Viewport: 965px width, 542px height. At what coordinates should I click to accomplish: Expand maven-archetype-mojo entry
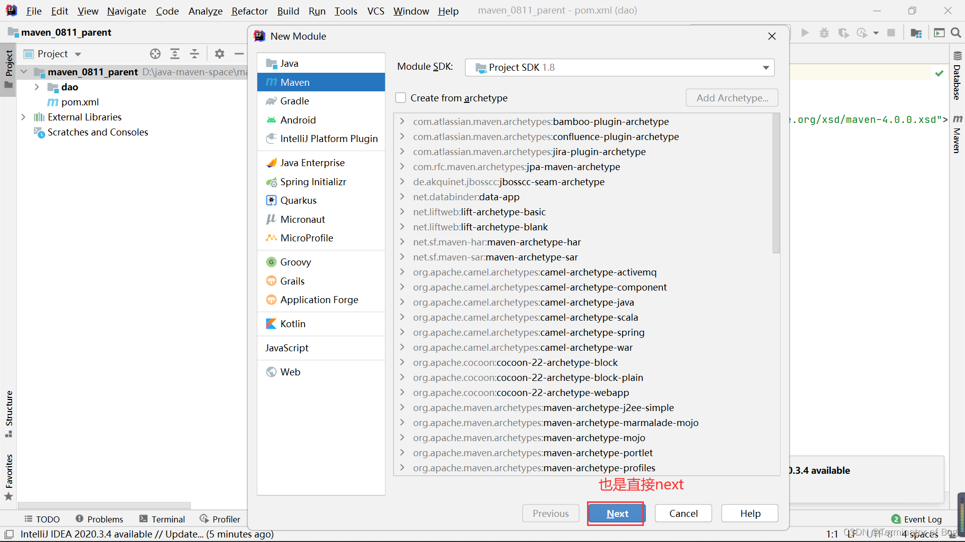(402, 438)
